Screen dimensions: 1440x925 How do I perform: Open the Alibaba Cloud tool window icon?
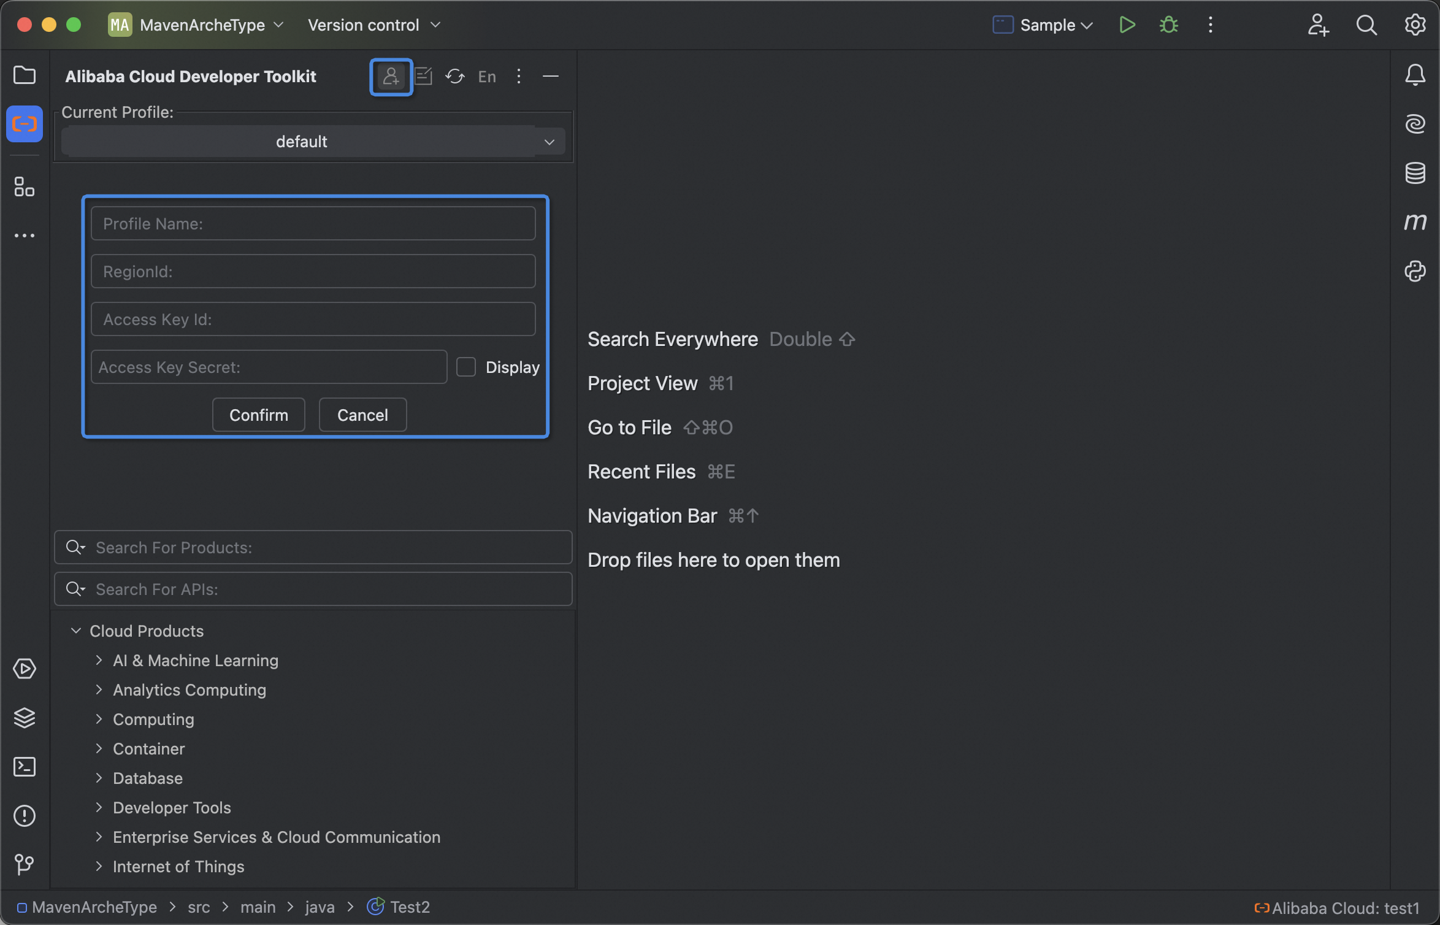point(25,124)
